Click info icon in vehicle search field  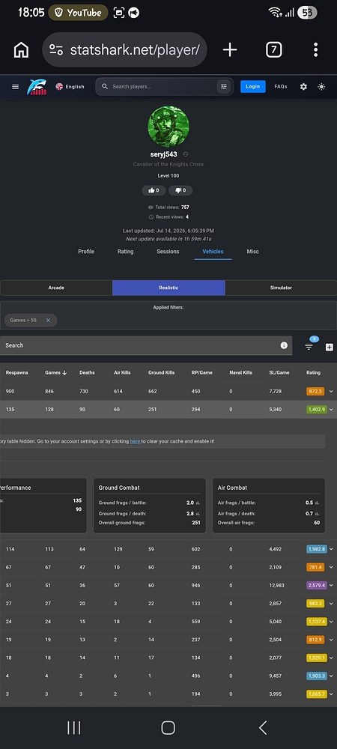pos(284,345)
